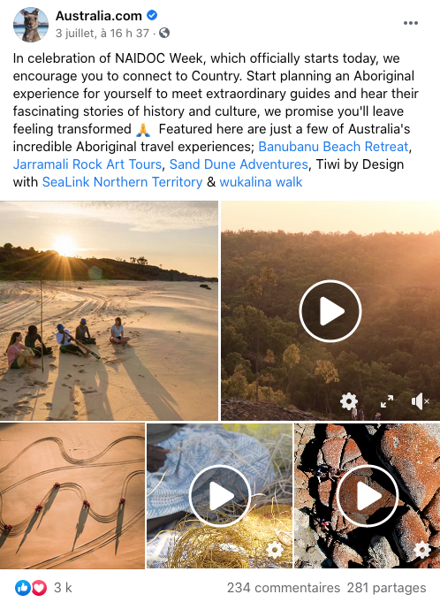The width and height of the screenshot is (440, 602).
Task: Open the Sand Dune Adventures link
Action: tap(239, 164)
